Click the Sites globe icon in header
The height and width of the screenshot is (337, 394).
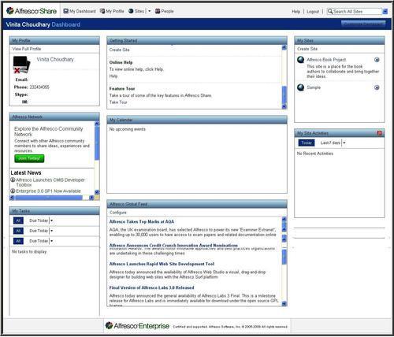tap(131, 11)
